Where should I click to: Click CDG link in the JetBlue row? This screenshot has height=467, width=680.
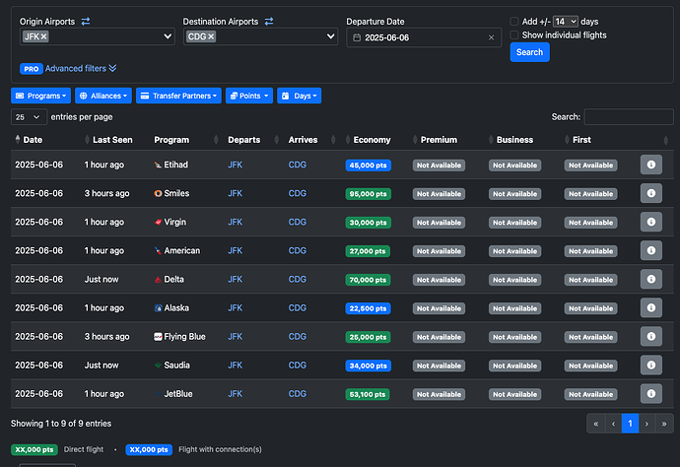pyautogui.click(x=298, y=394)
